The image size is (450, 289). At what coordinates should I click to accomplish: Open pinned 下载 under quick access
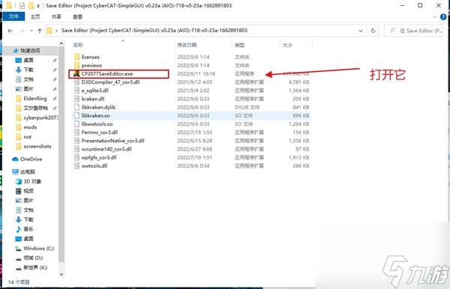click(x=28, y=70)
